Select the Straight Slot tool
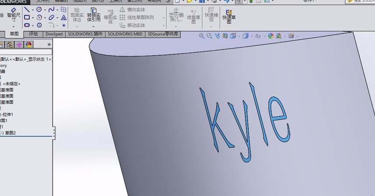This screenshot has height=196, width=375. pyautogui.click(x=27, y=25)
